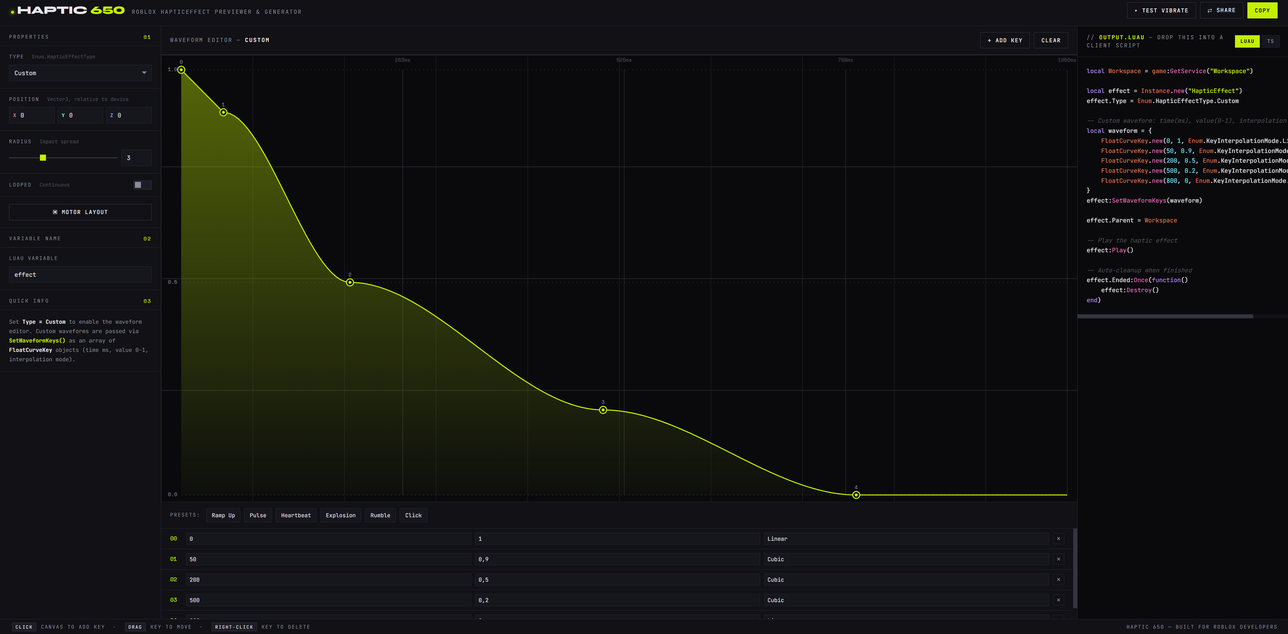Click the Test Vibrate button
The height and width of the screenshot is (634, 1288).
pos(1161,10)
